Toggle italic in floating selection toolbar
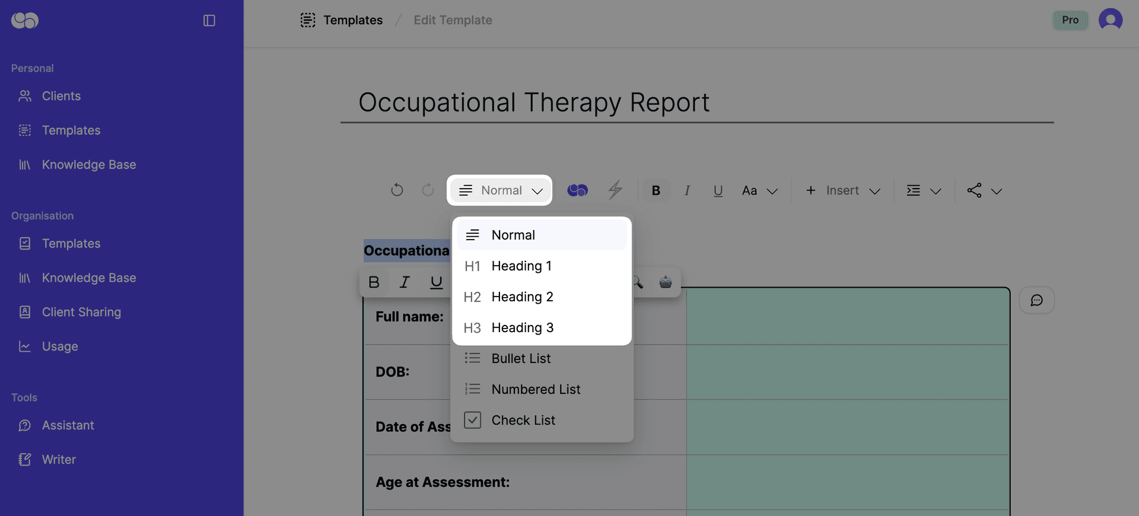This screenshot has width=1139, height=516. pyautogui.click(x=405, y=282)
